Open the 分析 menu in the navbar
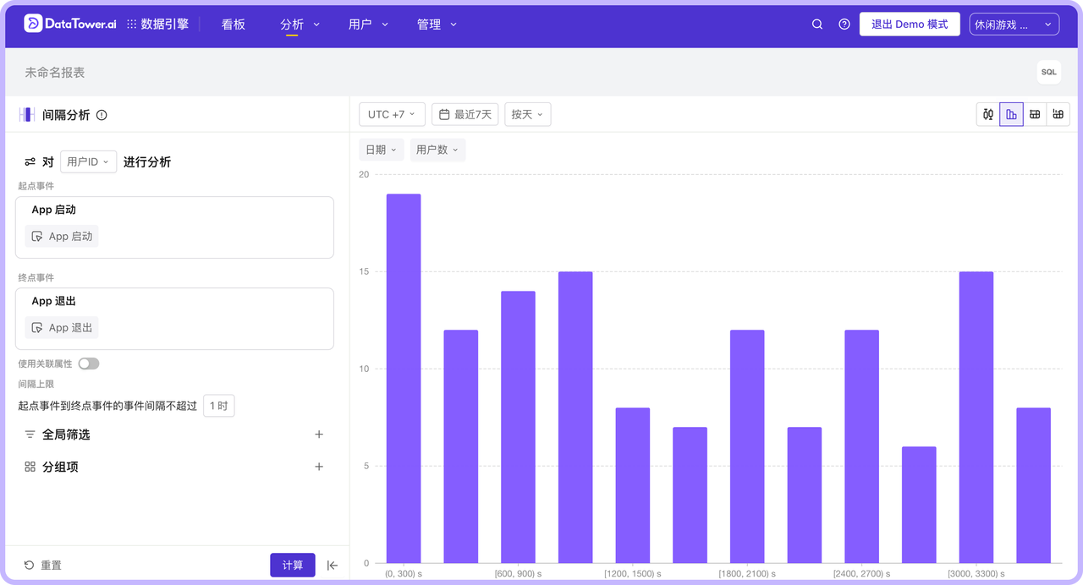The image size is (1083, 585). pyautogui.click(x=298, y=25)
